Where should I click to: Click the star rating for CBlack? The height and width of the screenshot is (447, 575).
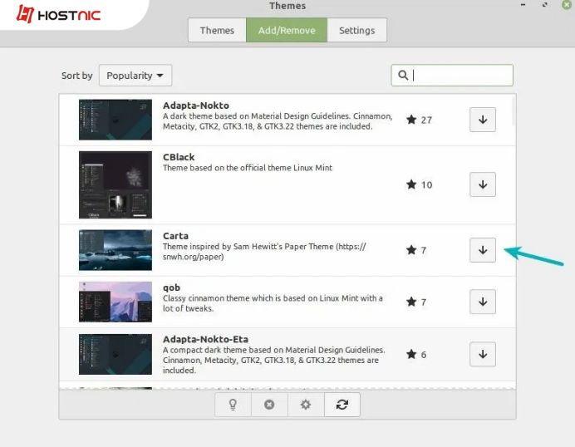click(419, 184)
